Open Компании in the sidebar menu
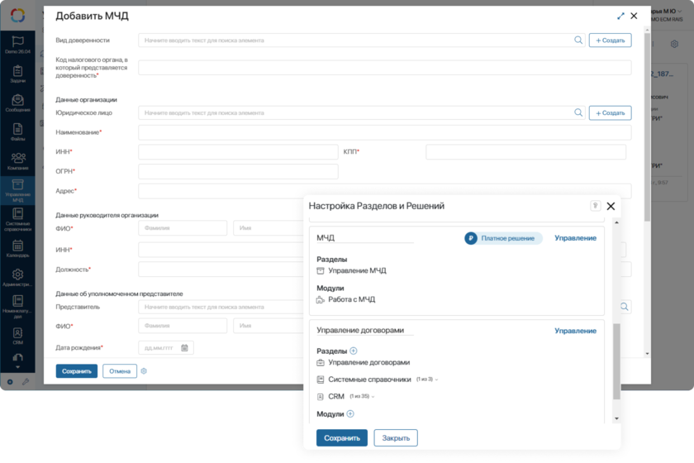This screenshot has width=694, height=463. pyautogui.click(x=18, y=160)
